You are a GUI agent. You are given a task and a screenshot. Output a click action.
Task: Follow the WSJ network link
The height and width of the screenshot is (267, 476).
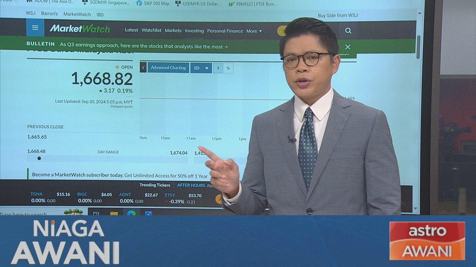(x=30, y=13)
